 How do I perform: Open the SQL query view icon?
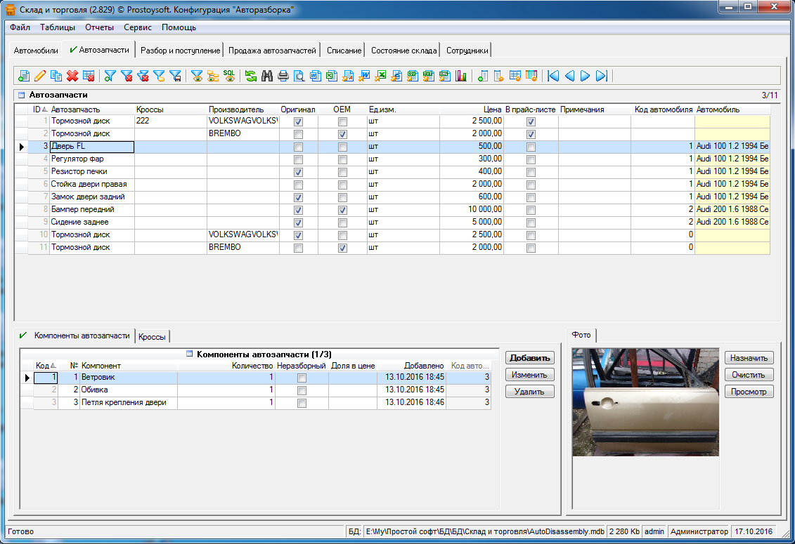[229, 75]
